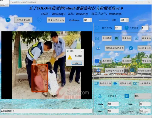Click the blue checkmark icon beside 结束图像检测
The width and height of the screenshot is (152, 118).
click(x=131, y=48)
